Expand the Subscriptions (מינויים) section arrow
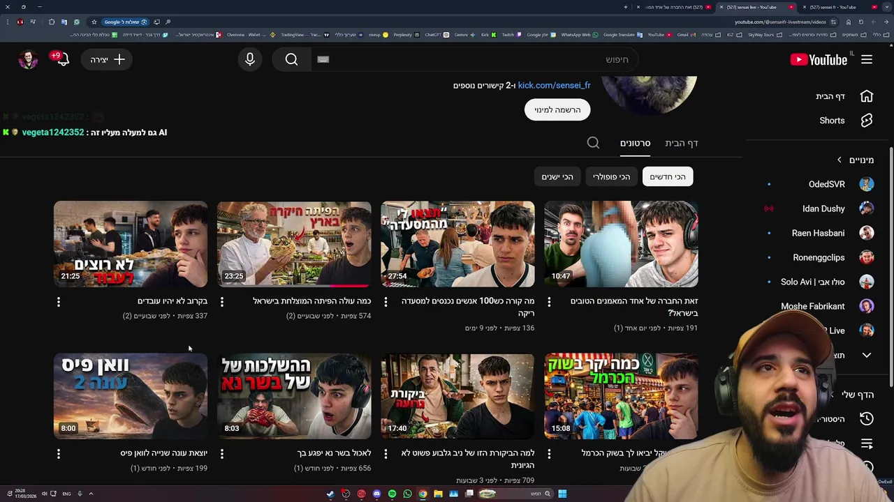 (x=840, y=160)
